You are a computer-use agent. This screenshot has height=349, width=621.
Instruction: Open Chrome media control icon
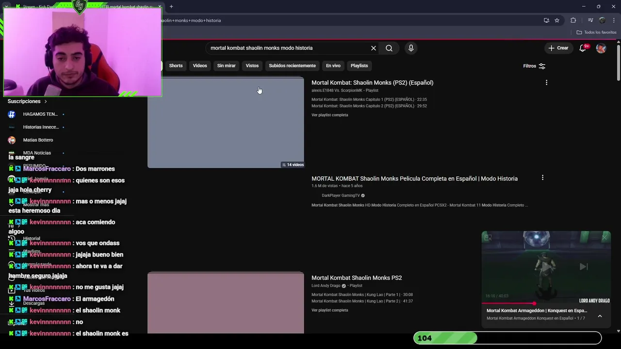(x=590, y=20)
